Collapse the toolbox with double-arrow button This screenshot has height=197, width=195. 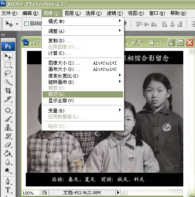(x=3, y=35)
